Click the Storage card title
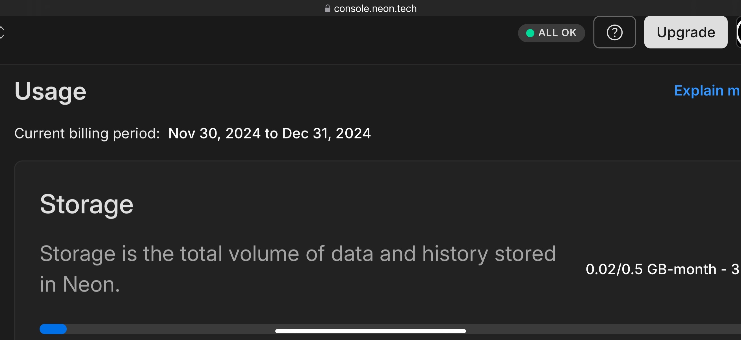741x340 pixels. click(x=86, y=204)
